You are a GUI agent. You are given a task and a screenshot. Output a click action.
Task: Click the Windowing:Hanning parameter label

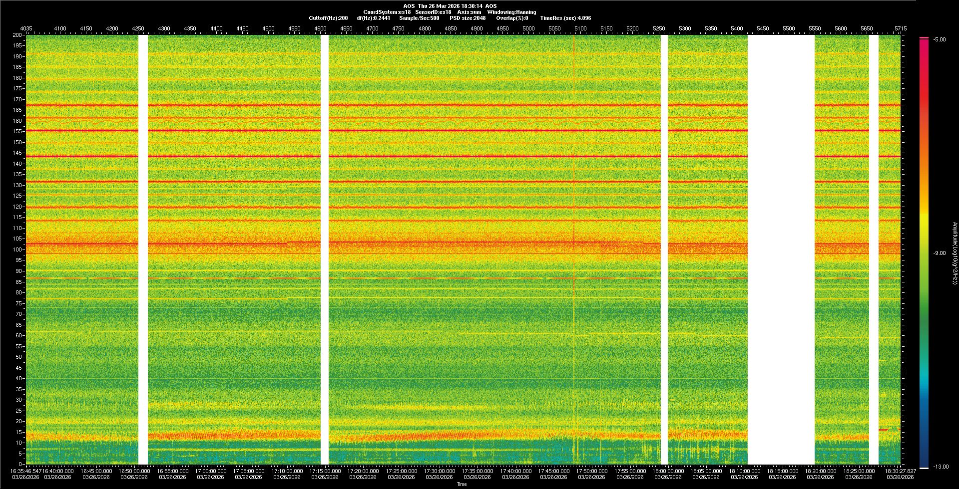(x=511, y=12)
